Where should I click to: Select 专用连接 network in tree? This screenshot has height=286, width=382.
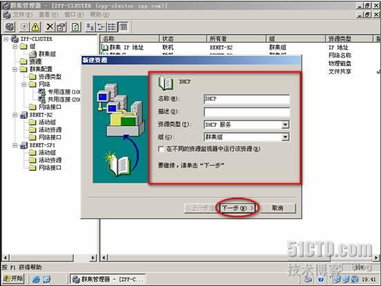coord(64,92)
